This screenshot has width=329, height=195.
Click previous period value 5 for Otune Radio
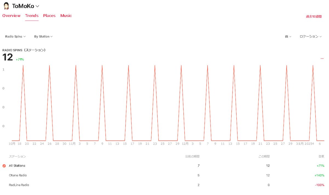click(x=198, y=175)
